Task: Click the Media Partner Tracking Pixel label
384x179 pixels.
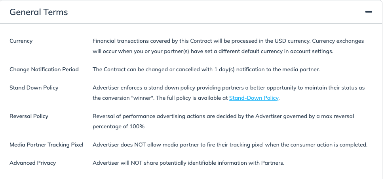Action: (x=46, y=145)
